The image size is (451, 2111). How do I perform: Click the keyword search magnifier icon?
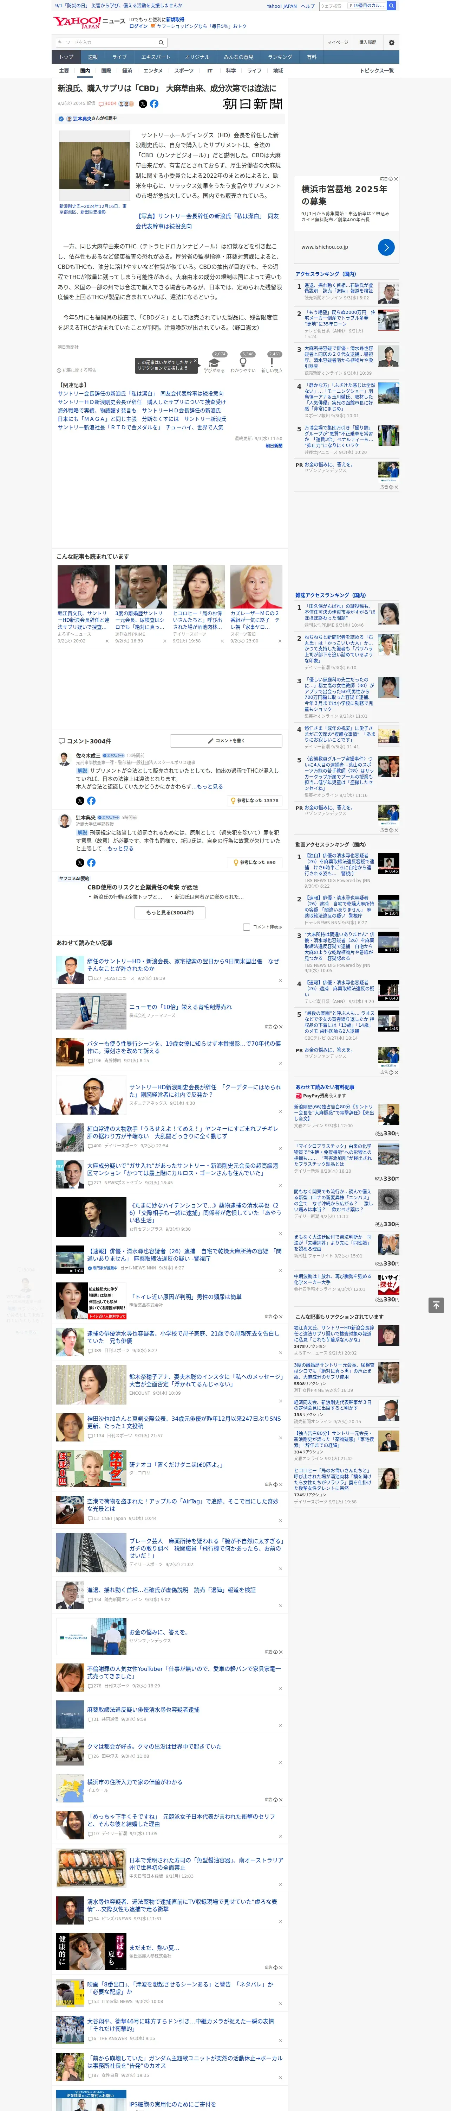[x=161, y=43]
